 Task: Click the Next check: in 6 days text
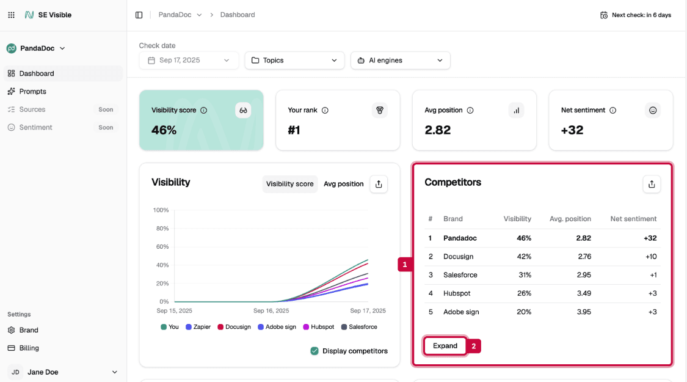641,15
